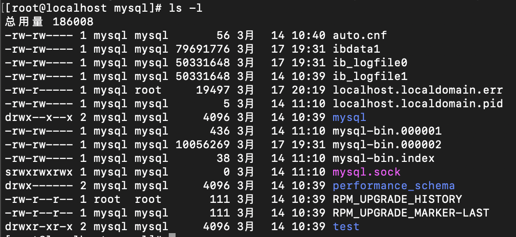This screenshot has width=516, height=237.
Task: Click time 20:19 on the .err row
Action: click(309, 90)
